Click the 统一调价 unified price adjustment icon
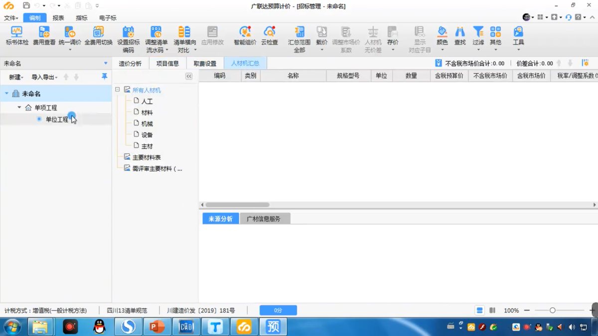Image resolution: width=598 pixels, height=336 pixels. point(70,33)
